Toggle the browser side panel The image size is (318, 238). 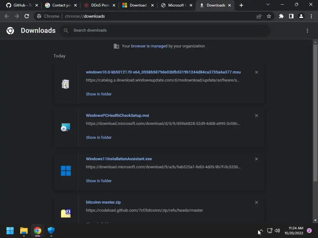point(291,16)
